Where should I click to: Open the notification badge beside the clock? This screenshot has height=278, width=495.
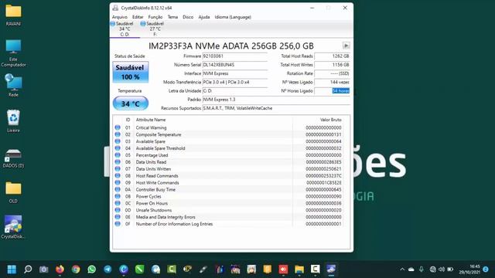486,270
